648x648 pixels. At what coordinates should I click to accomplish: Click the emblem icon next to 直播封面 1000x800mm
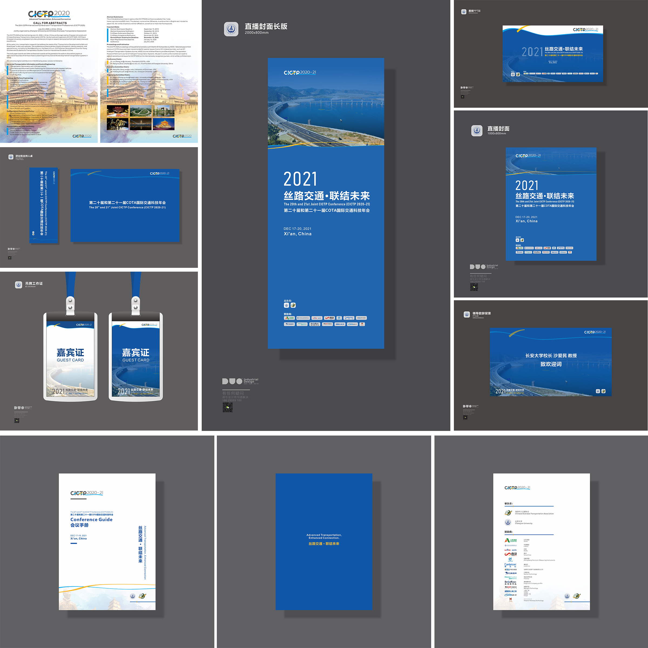click(x=477, y=130)
